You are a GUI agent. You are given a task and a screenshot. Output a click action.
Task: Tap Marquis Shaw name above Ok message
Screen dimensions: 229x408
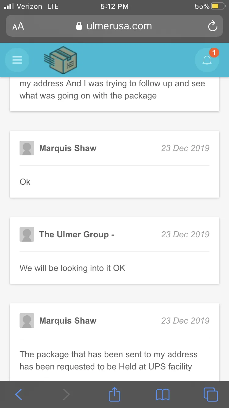[68, 148]
